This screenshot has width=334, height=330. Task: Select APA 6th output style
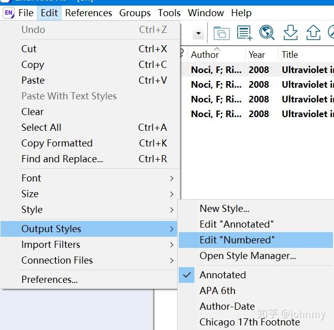click(x=256, y=291)
